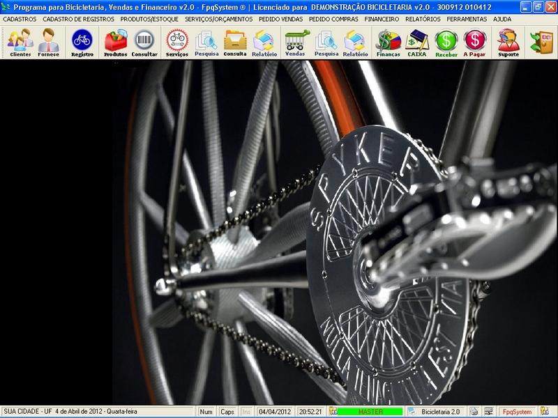Screen dimensions: 558x418
Task: Open the Fornece suppliers icon
Action: coord(48,42)
